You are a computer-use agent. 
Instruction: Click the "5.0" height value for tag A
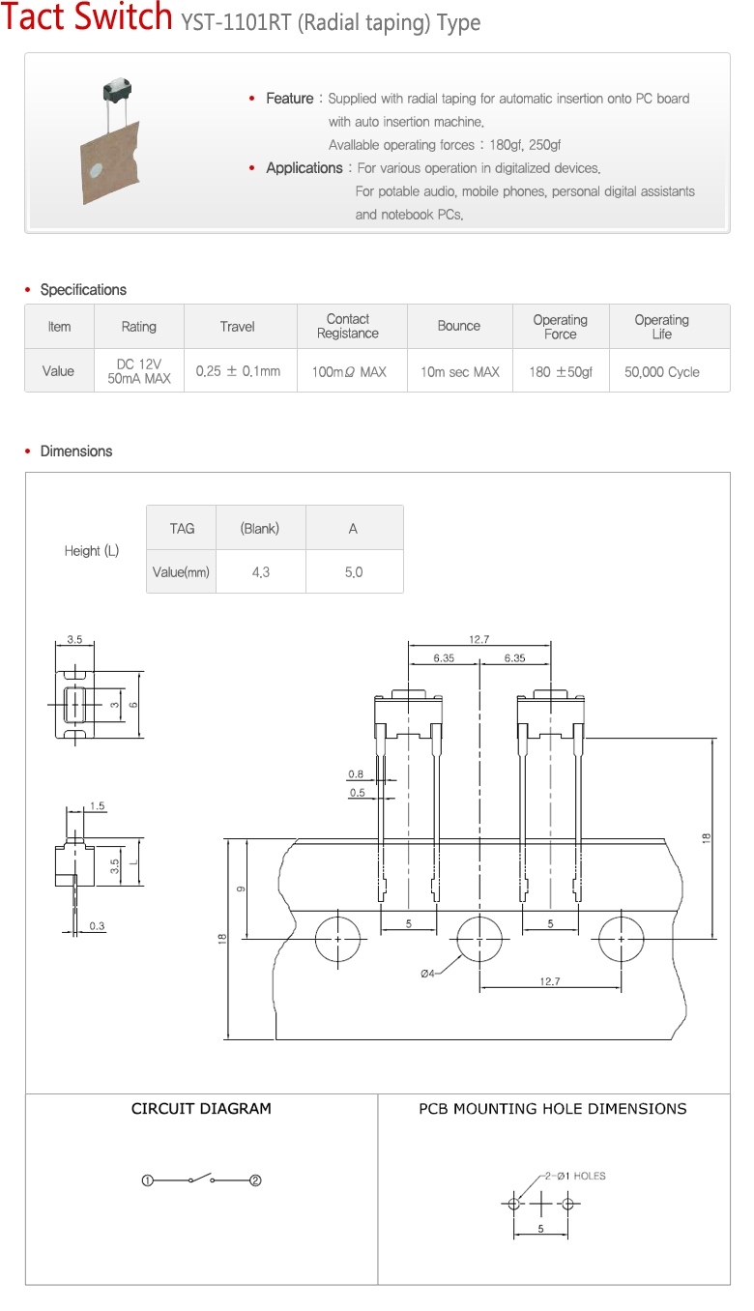click(354, 572)
